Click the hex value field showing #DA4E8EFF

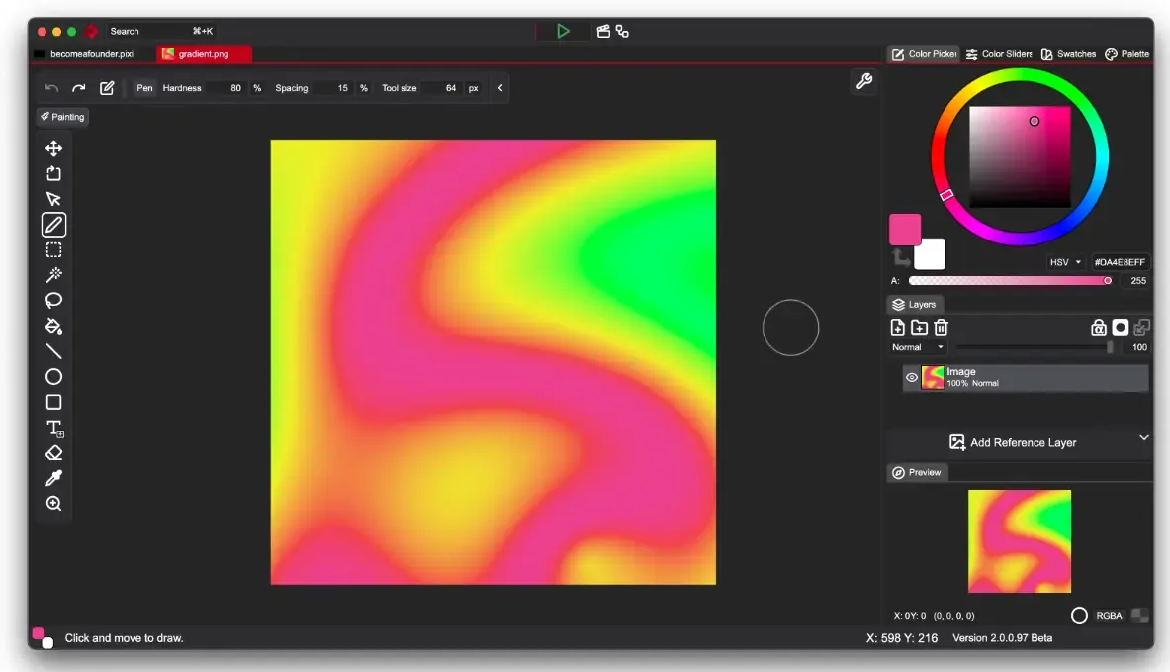click(1119, 261)
